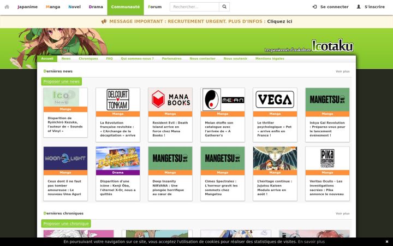Open 'Ceux dont il ne faut pas tomber amoureuse' article
Screen dimensions: 393x246
[64, 188]
